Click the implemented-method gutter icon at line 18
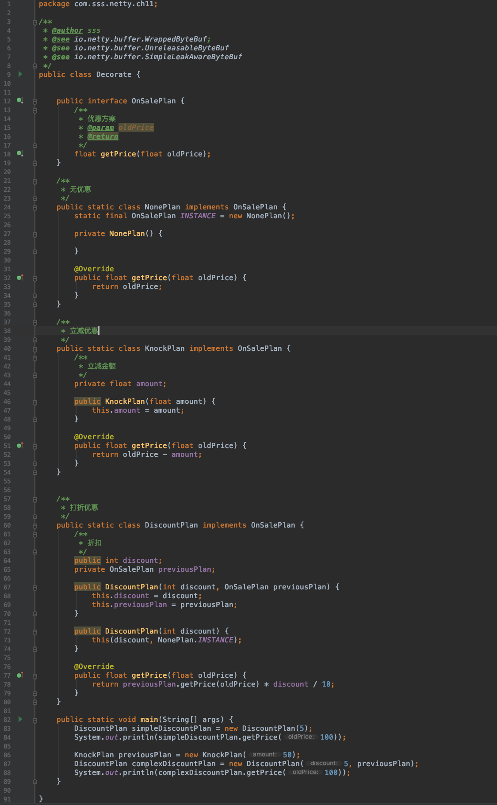This screenshot has width=497, height=805. (20, 154)
